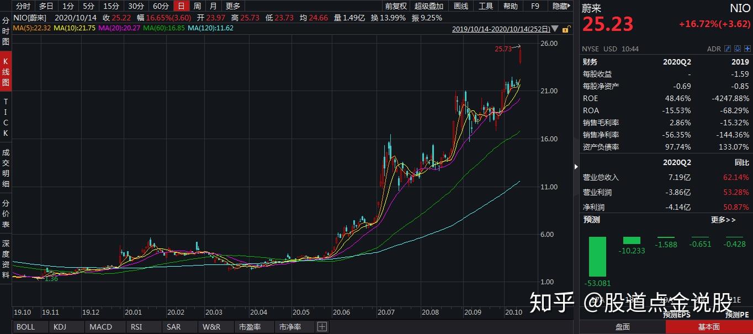This screenshot has width=753, height=334.
Task: Click the 更多>> forecast link
Action: 722,219
